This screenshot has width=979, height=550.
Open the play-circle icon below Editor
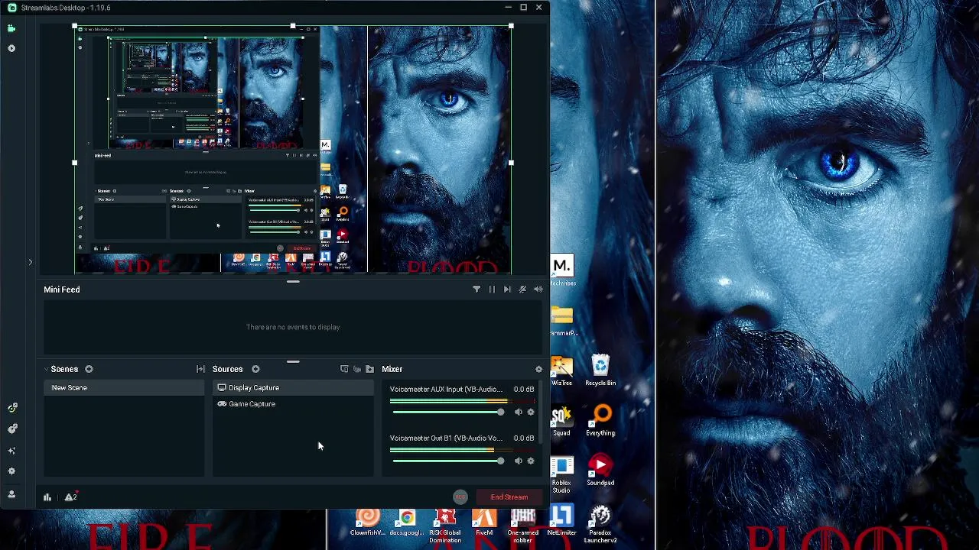click(11, 48)
